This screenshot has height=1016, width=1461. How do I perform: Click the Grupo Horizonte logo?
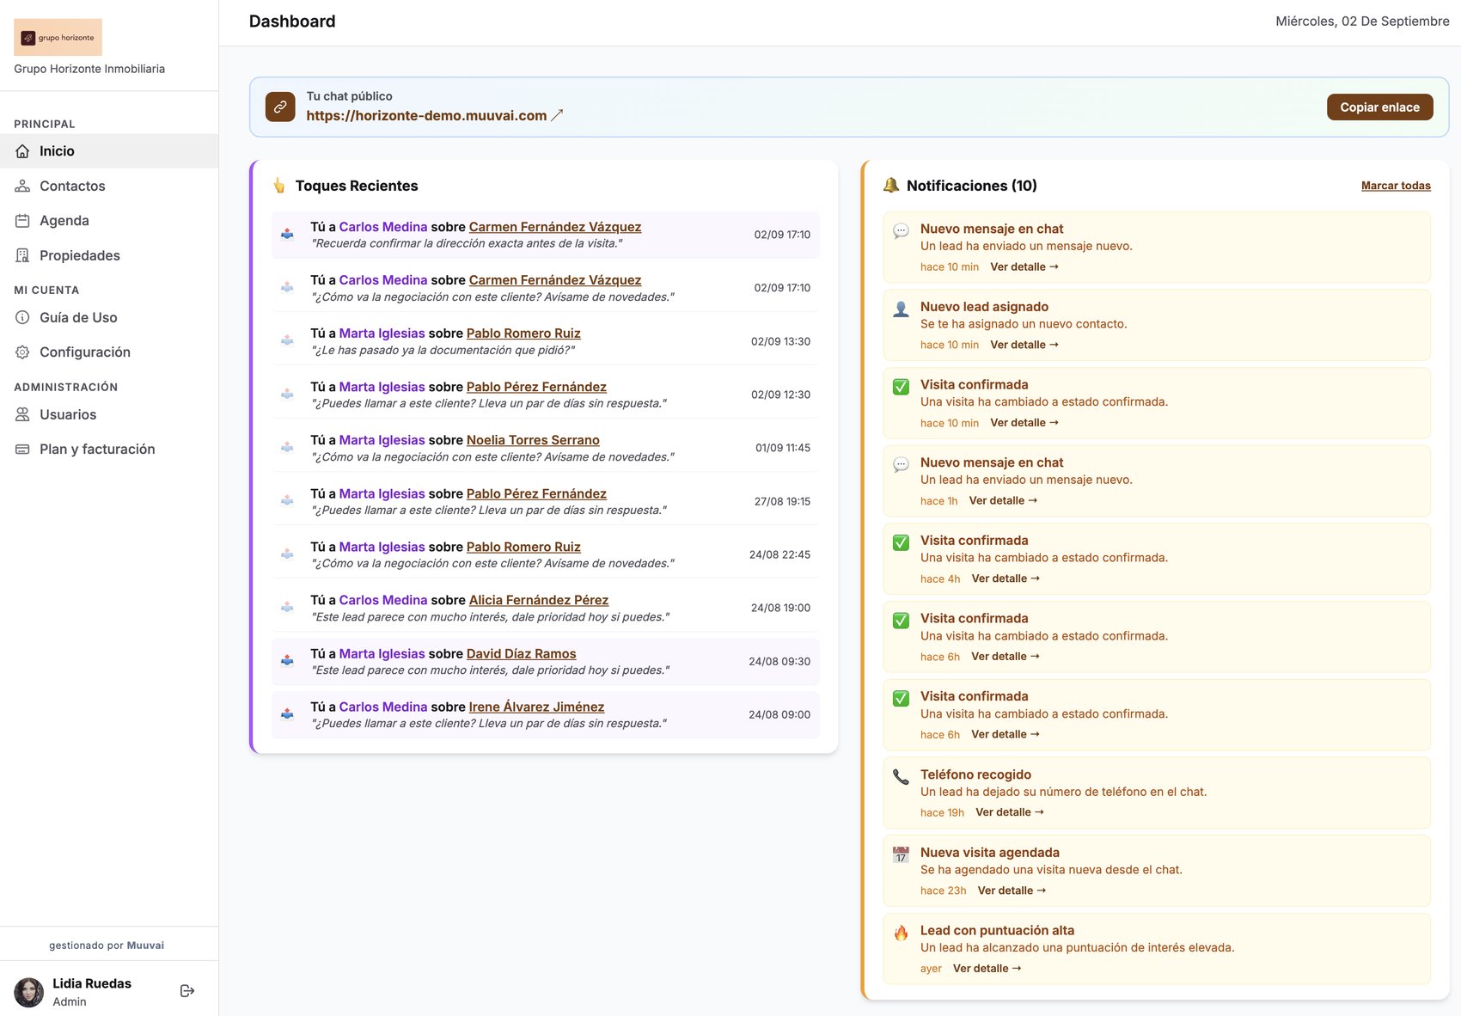(58, 37)
